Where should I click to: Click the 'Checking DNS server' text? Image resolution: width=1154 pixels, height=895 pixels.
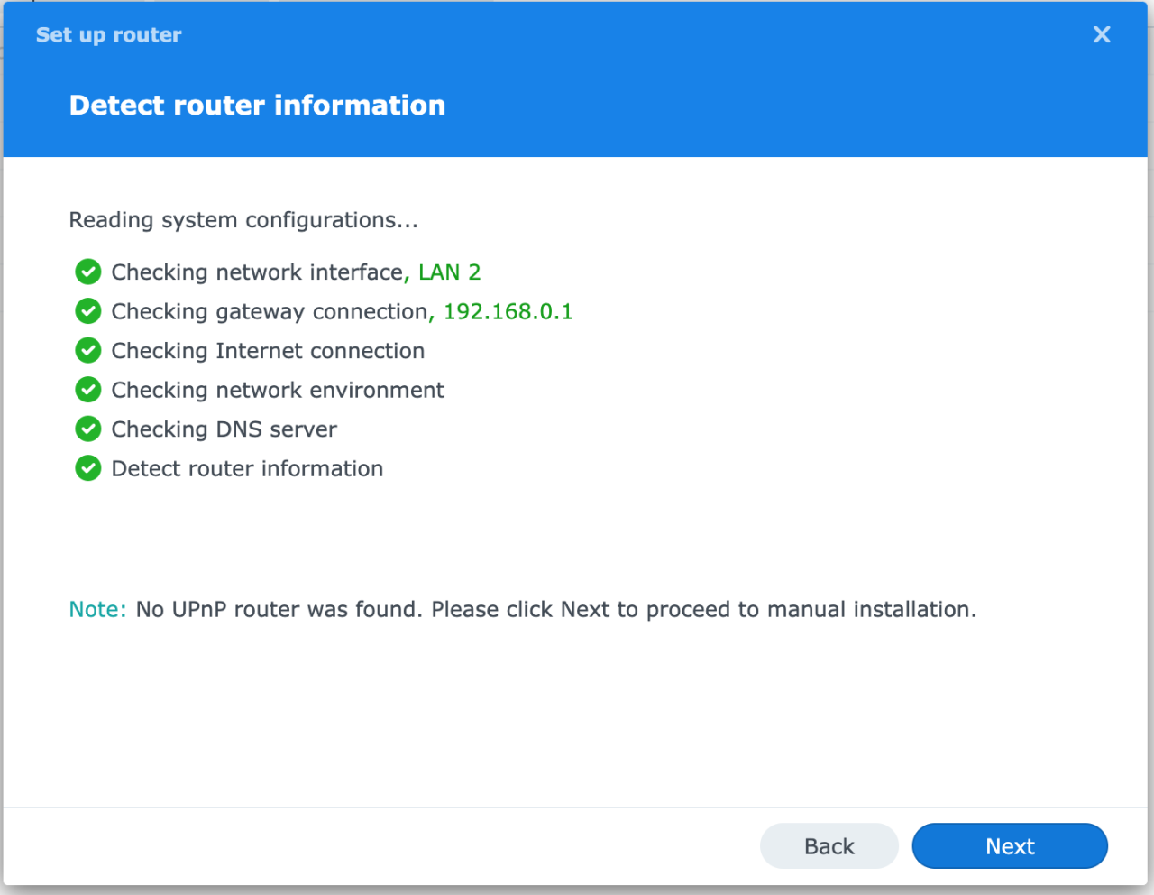pos(224,429)
